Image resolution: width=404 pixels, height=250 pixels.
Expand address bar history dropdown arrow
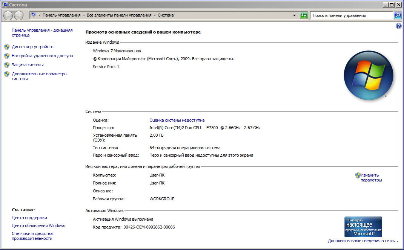tap(294, 15)
